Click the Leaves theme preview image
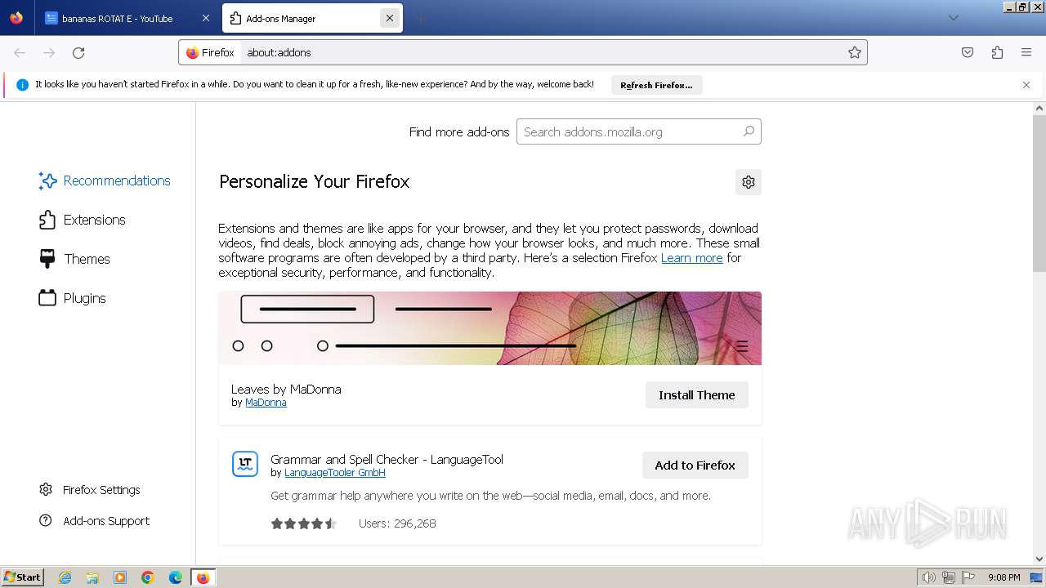The height and width of the screenshot is (588, 1046). tap(490, 328)
